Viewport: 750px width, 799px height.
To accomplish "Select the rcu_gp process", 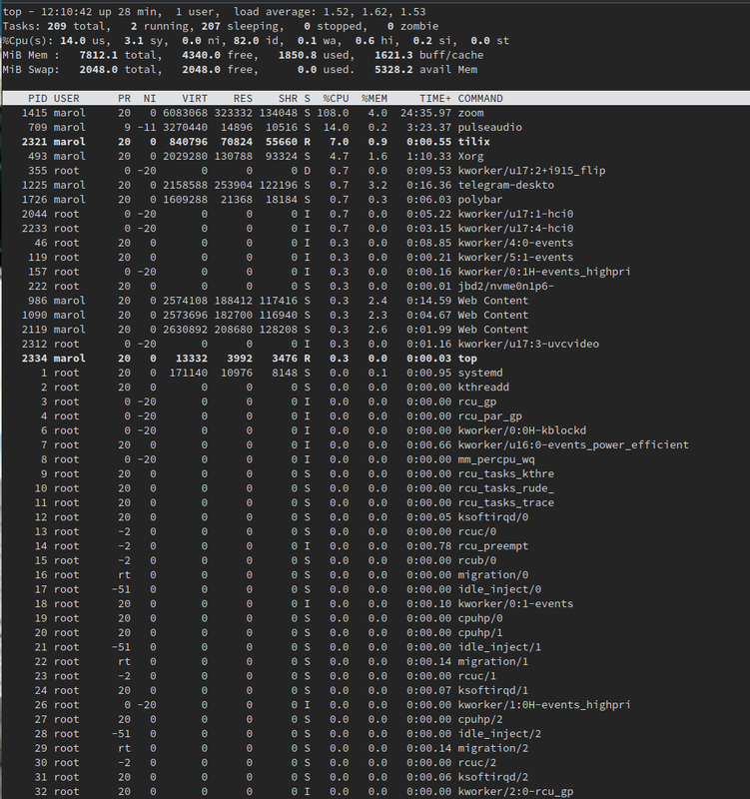I will click(x=376, y=401).
